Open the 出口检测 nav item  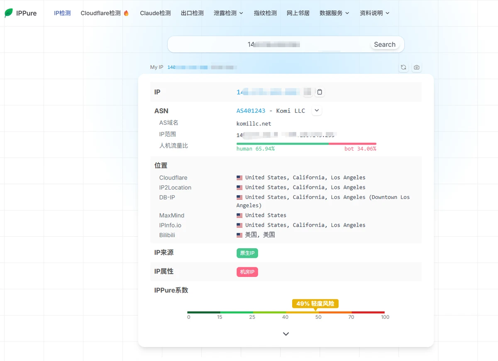192,13
